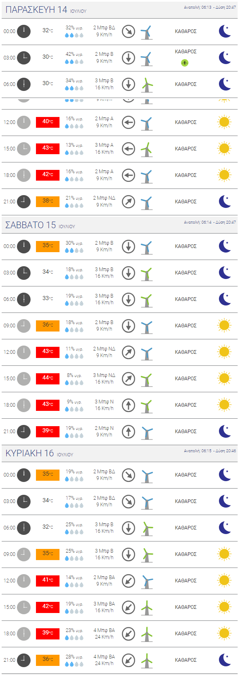
Task: Click the 4 Μπφ ΒΑ wind text Sunday 18:00
Action: click(104, 630)
